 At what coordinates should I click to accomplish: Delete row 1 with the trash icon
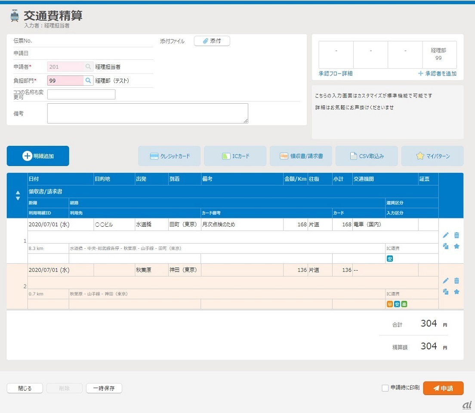tap(456, 235)
